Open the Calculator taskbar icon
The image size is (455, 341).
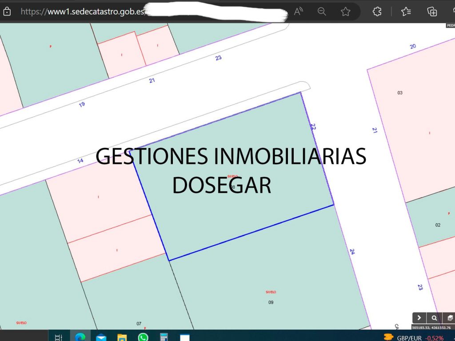[164, 337]
